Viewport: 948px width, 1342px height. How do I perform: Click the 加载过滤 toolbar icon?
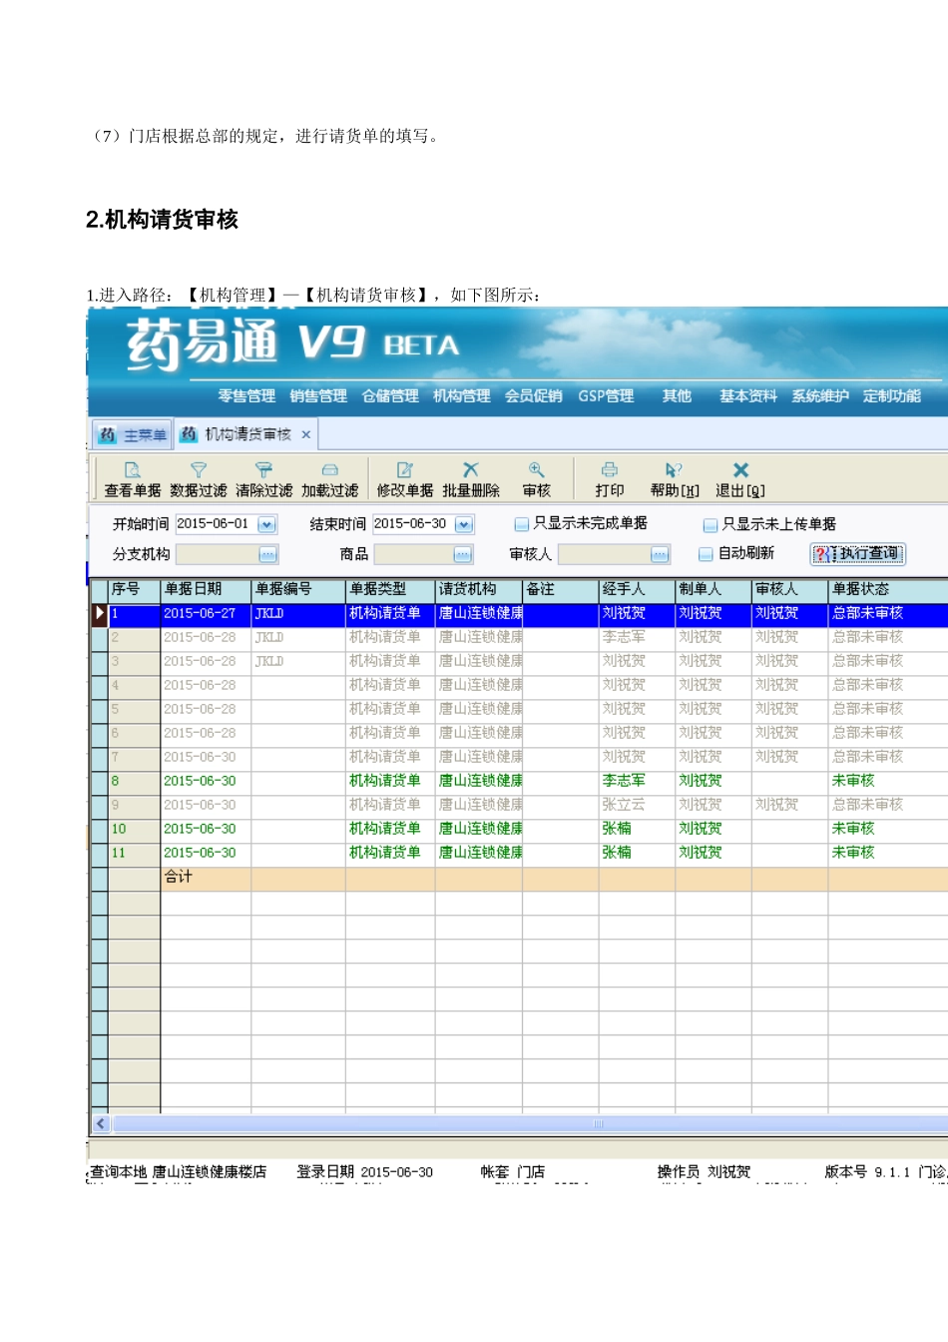coord(329,469)
